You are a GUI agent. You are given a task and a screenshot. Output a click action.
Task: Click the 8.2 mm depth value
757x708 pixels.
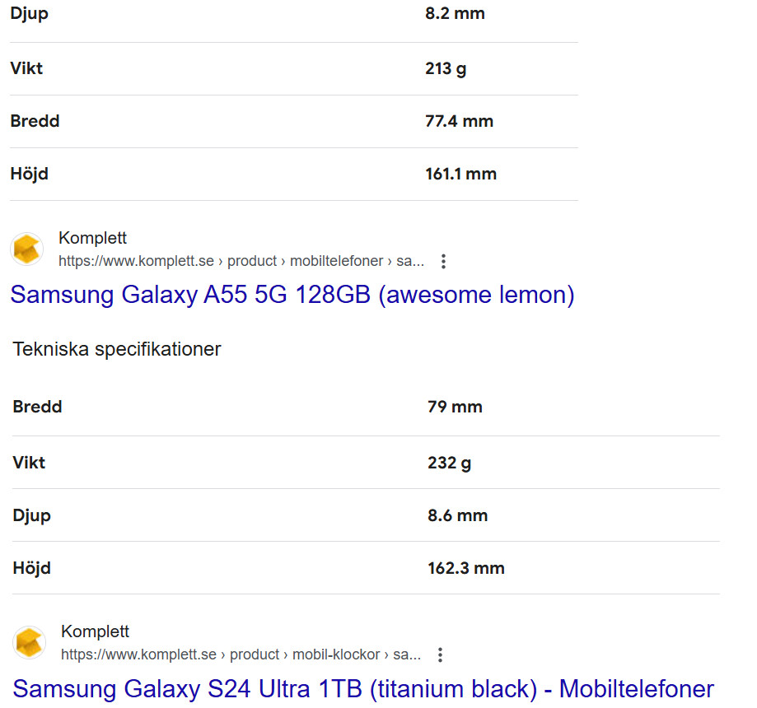[x=455, y=13]
